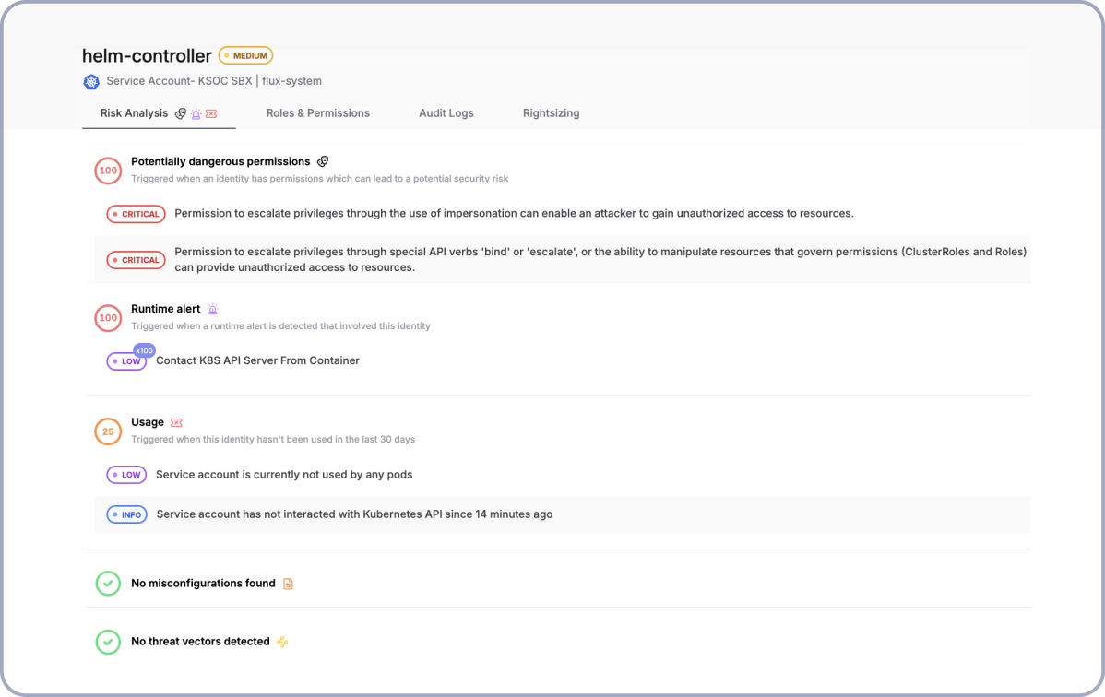The width and height of the screenshot is (1105, 697).
Task: Click the threat vector icon beside No threat vectors detected
Action: coord(282,642)
